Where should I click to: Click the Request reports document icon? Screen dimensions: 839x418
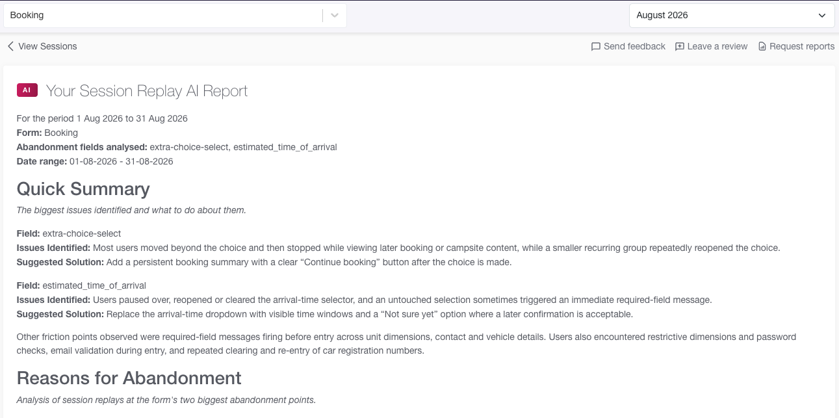pos(762,47)
